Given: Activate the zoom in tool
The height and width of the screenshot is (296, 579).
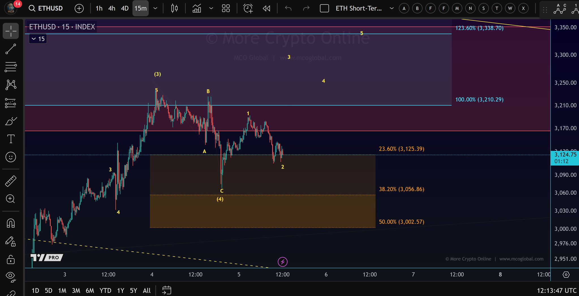Looking at the screenshot, I should [11, 199].
